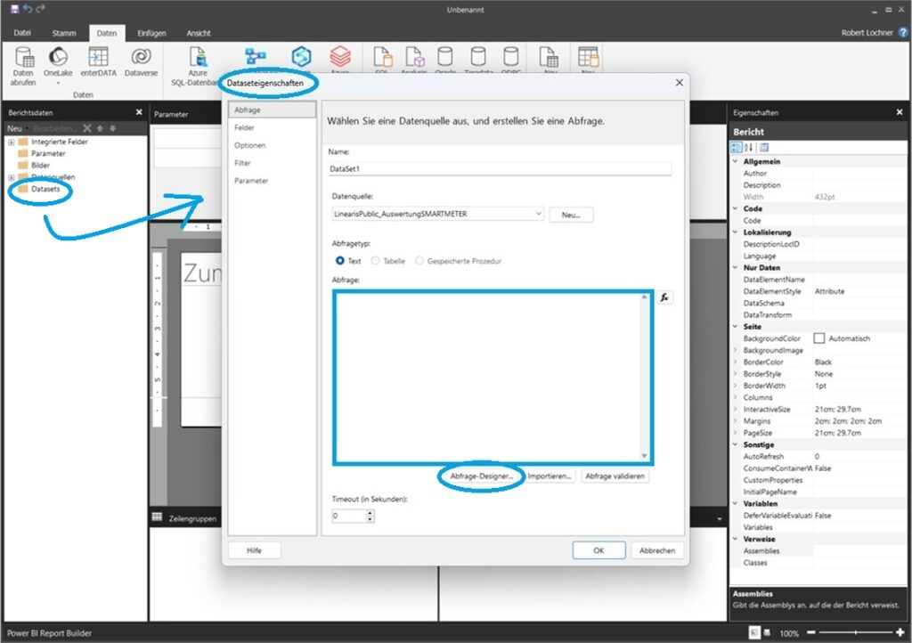Click the Daten abrufen ribbon icon
Screen dimensions: 912x643
pos(24,63)
